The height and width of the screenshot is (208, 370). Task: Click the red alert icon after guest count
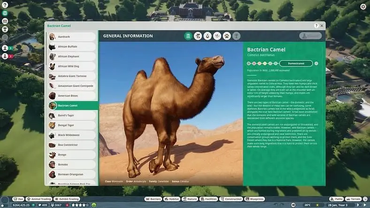67,205
